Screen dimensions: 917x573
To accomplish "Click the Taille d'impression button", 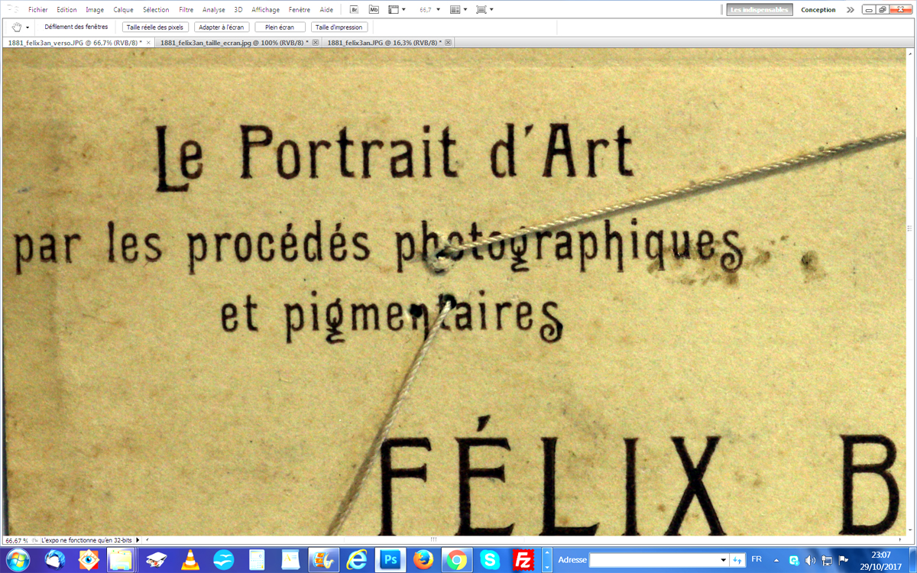I will click(339, 27).
